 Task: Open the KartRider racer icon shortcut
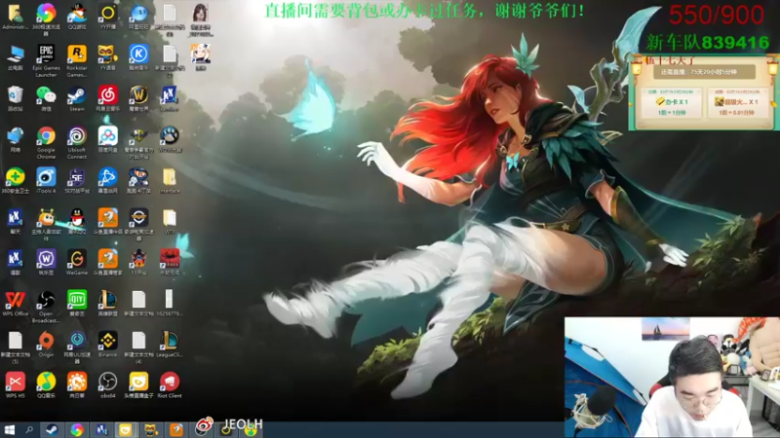coord(138,181)
